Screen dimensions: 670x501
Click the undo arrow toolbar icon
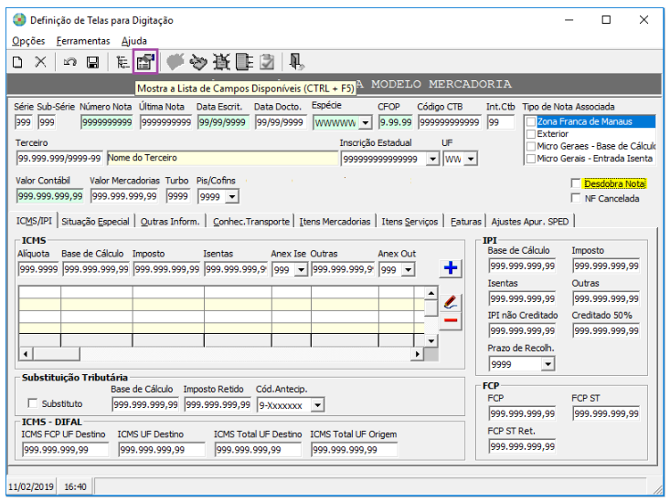point(69,62)
